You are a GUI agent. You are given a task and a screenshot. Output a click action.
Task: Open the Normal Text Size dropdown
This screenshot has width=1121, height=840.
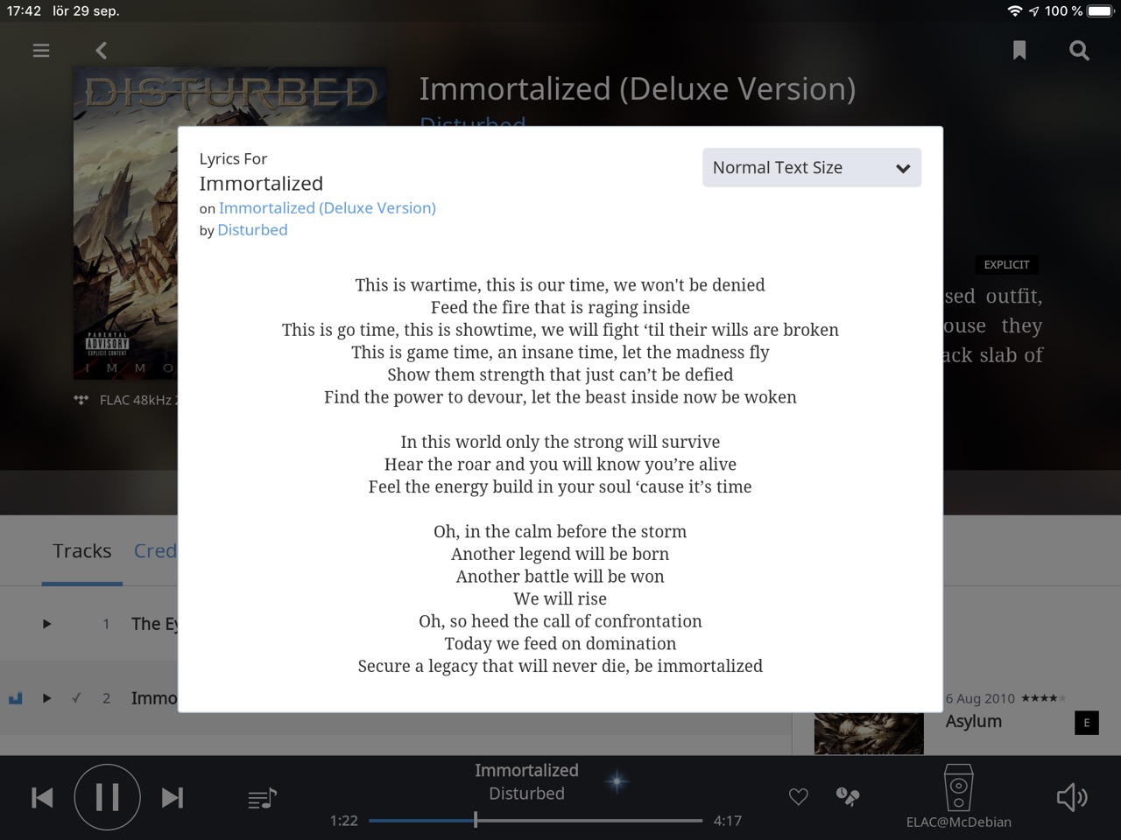coord(812,168)
